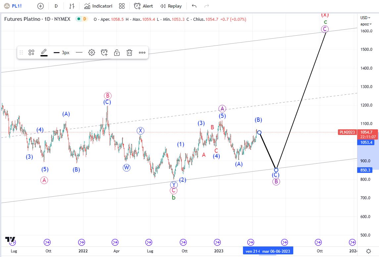Click the opening price value 1058.5
The width and height of the screenshot is (379, 257).
coord(117,19)
